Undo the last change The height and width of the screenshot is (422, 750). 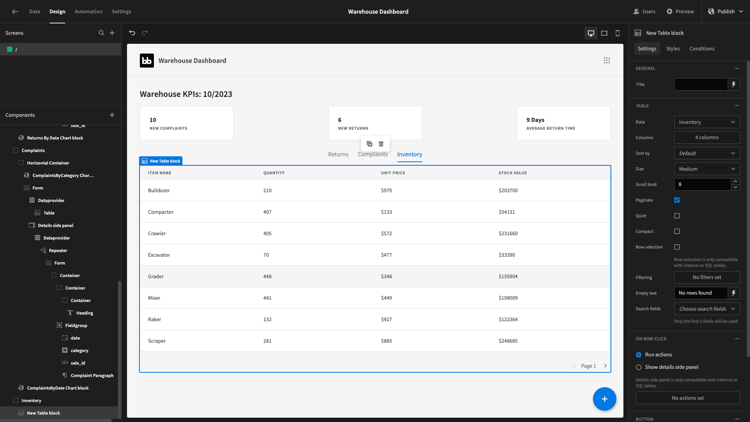click(x=132, y=33)
